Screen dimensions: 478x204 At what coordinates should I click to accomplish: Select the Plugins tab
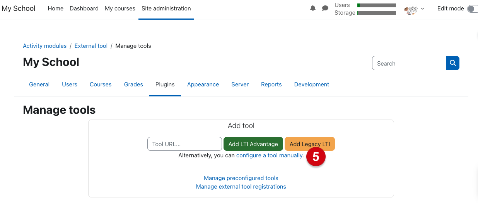click(165, 84)
